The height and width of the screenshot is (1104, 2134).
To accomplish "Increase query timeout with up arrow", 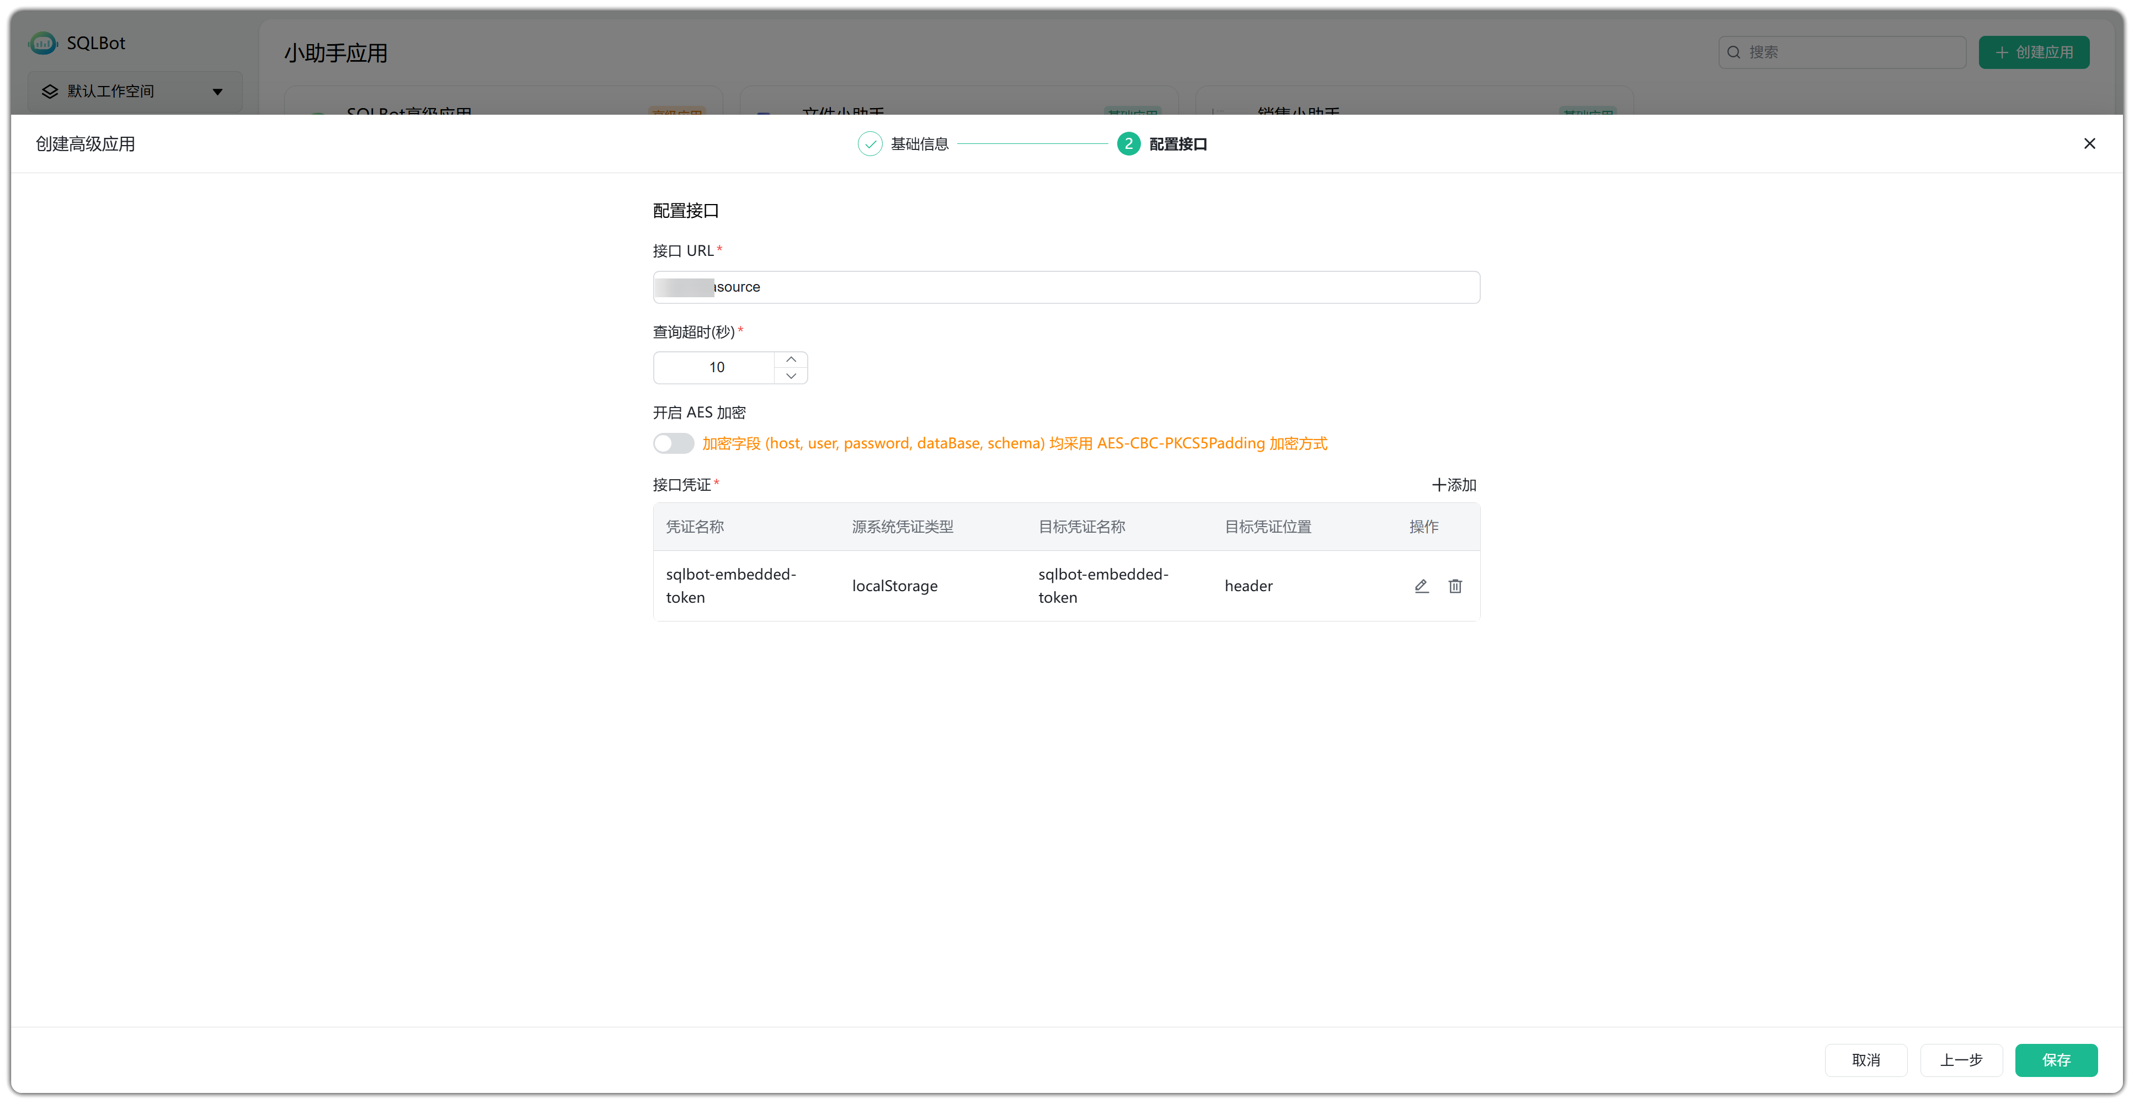I will click(791, 358).
